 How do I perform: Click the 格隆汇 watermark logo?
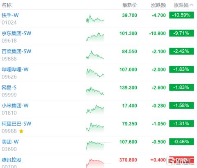click(181, 161)
